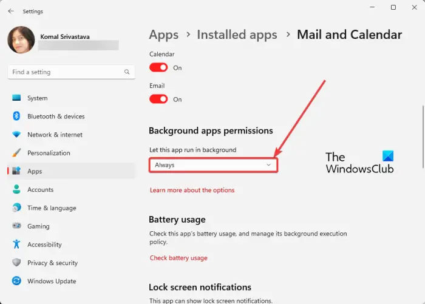The image size is (425, 304).
Task: Click the Komal Srivastava account name
Action: 65,36
